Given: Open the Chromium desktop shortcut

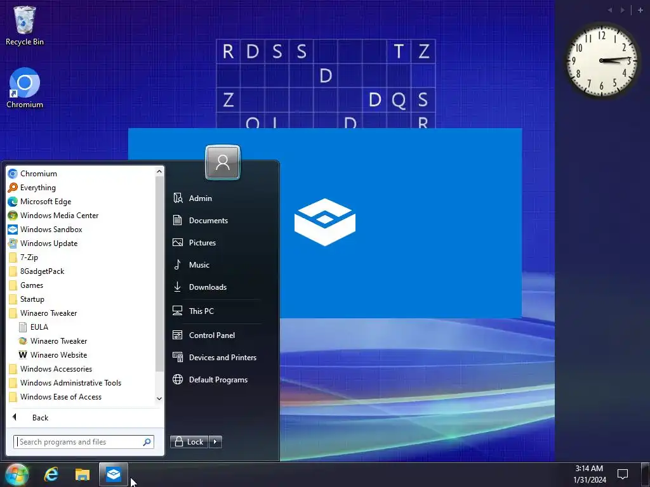Looking at the screenshot, I should coord(25,88).
